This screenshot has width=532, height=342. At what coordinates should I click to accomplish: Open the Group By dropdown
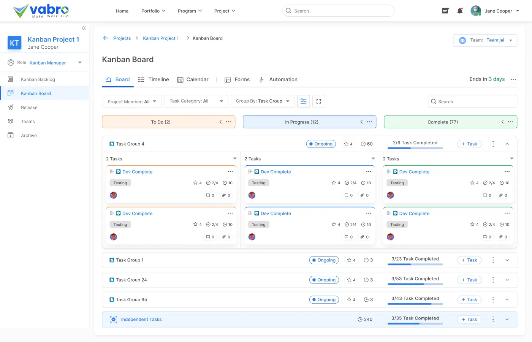pos(262,101)
